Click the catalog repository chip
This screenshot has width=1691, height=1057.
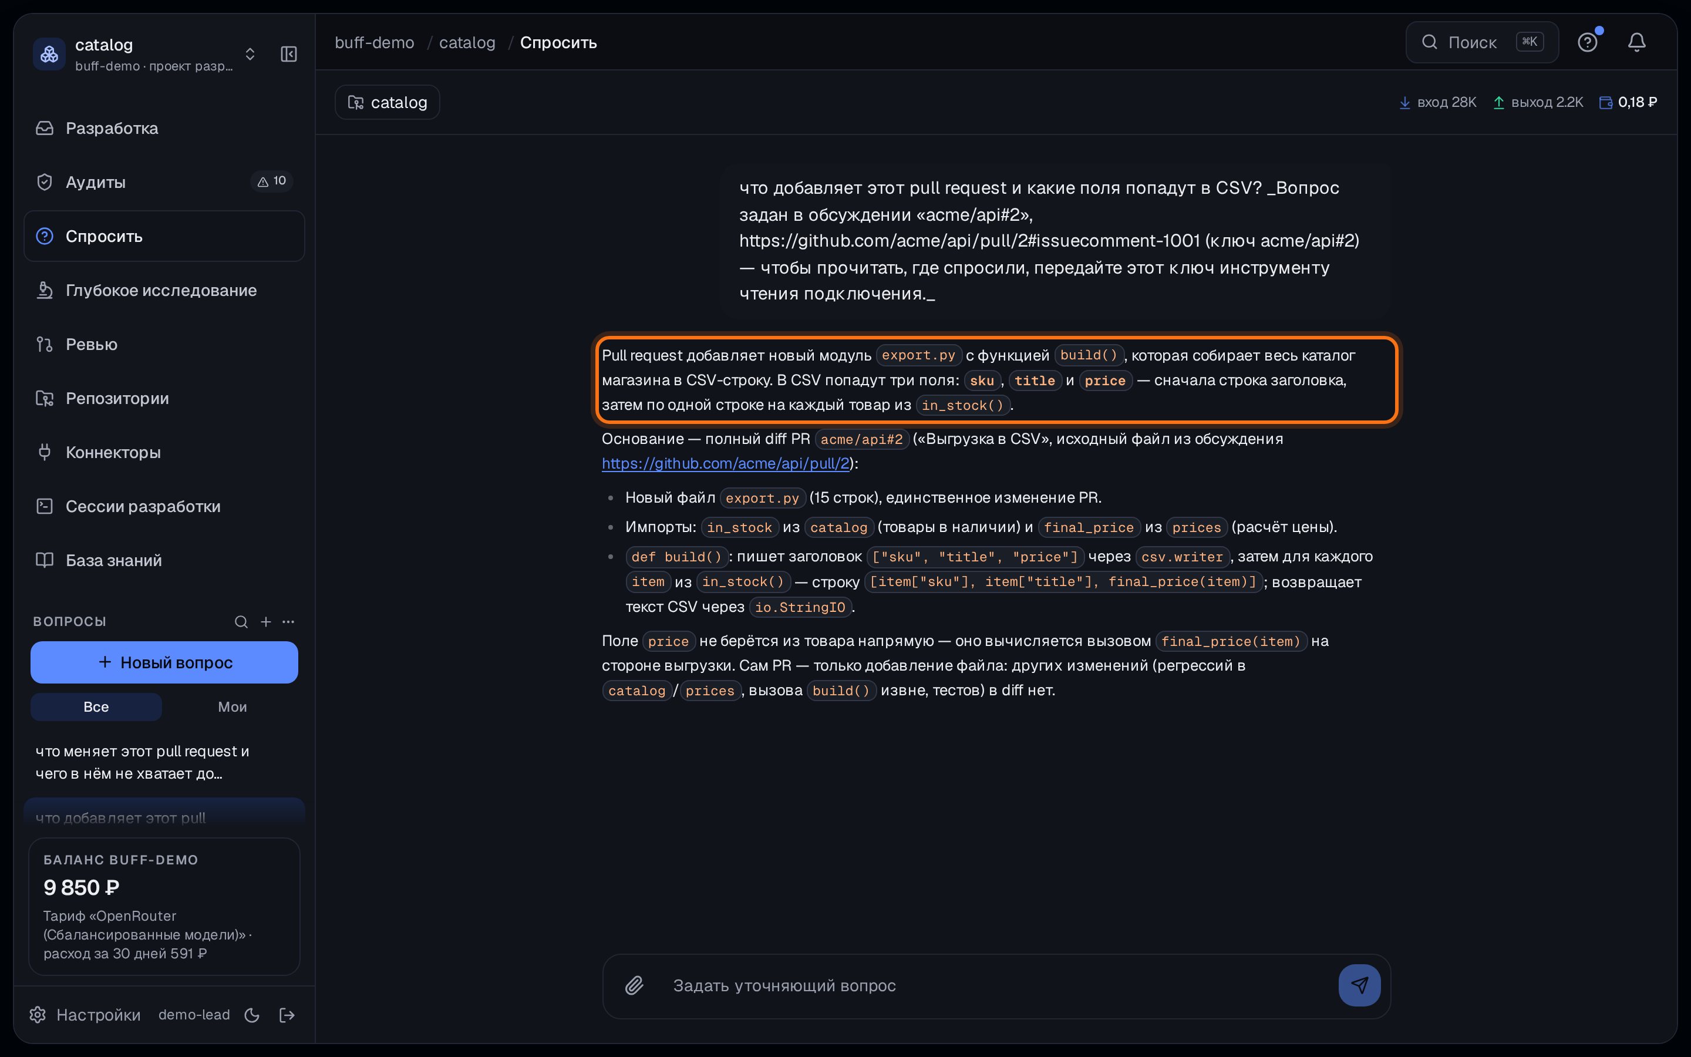click(387, 102)
